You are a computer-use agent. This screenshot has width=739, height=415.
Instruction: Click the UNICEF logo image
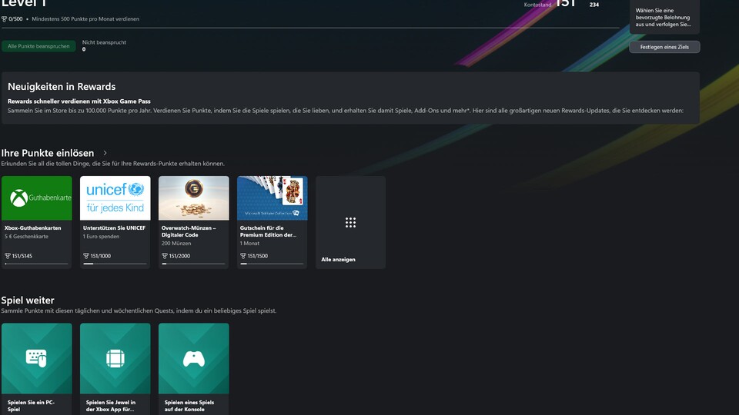pos(115,198)
